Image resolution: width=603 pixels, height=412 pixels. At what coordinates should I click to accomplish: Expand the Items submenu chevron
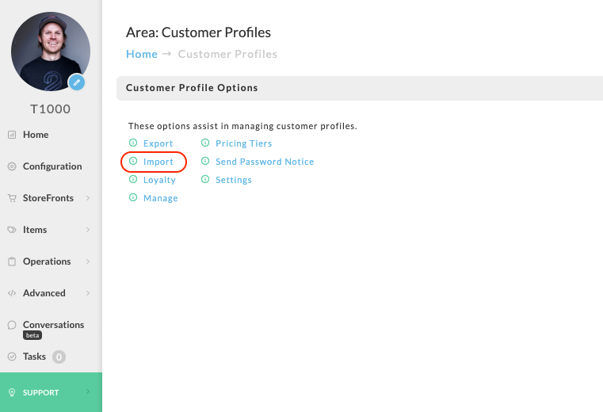[x=88, y=230]
